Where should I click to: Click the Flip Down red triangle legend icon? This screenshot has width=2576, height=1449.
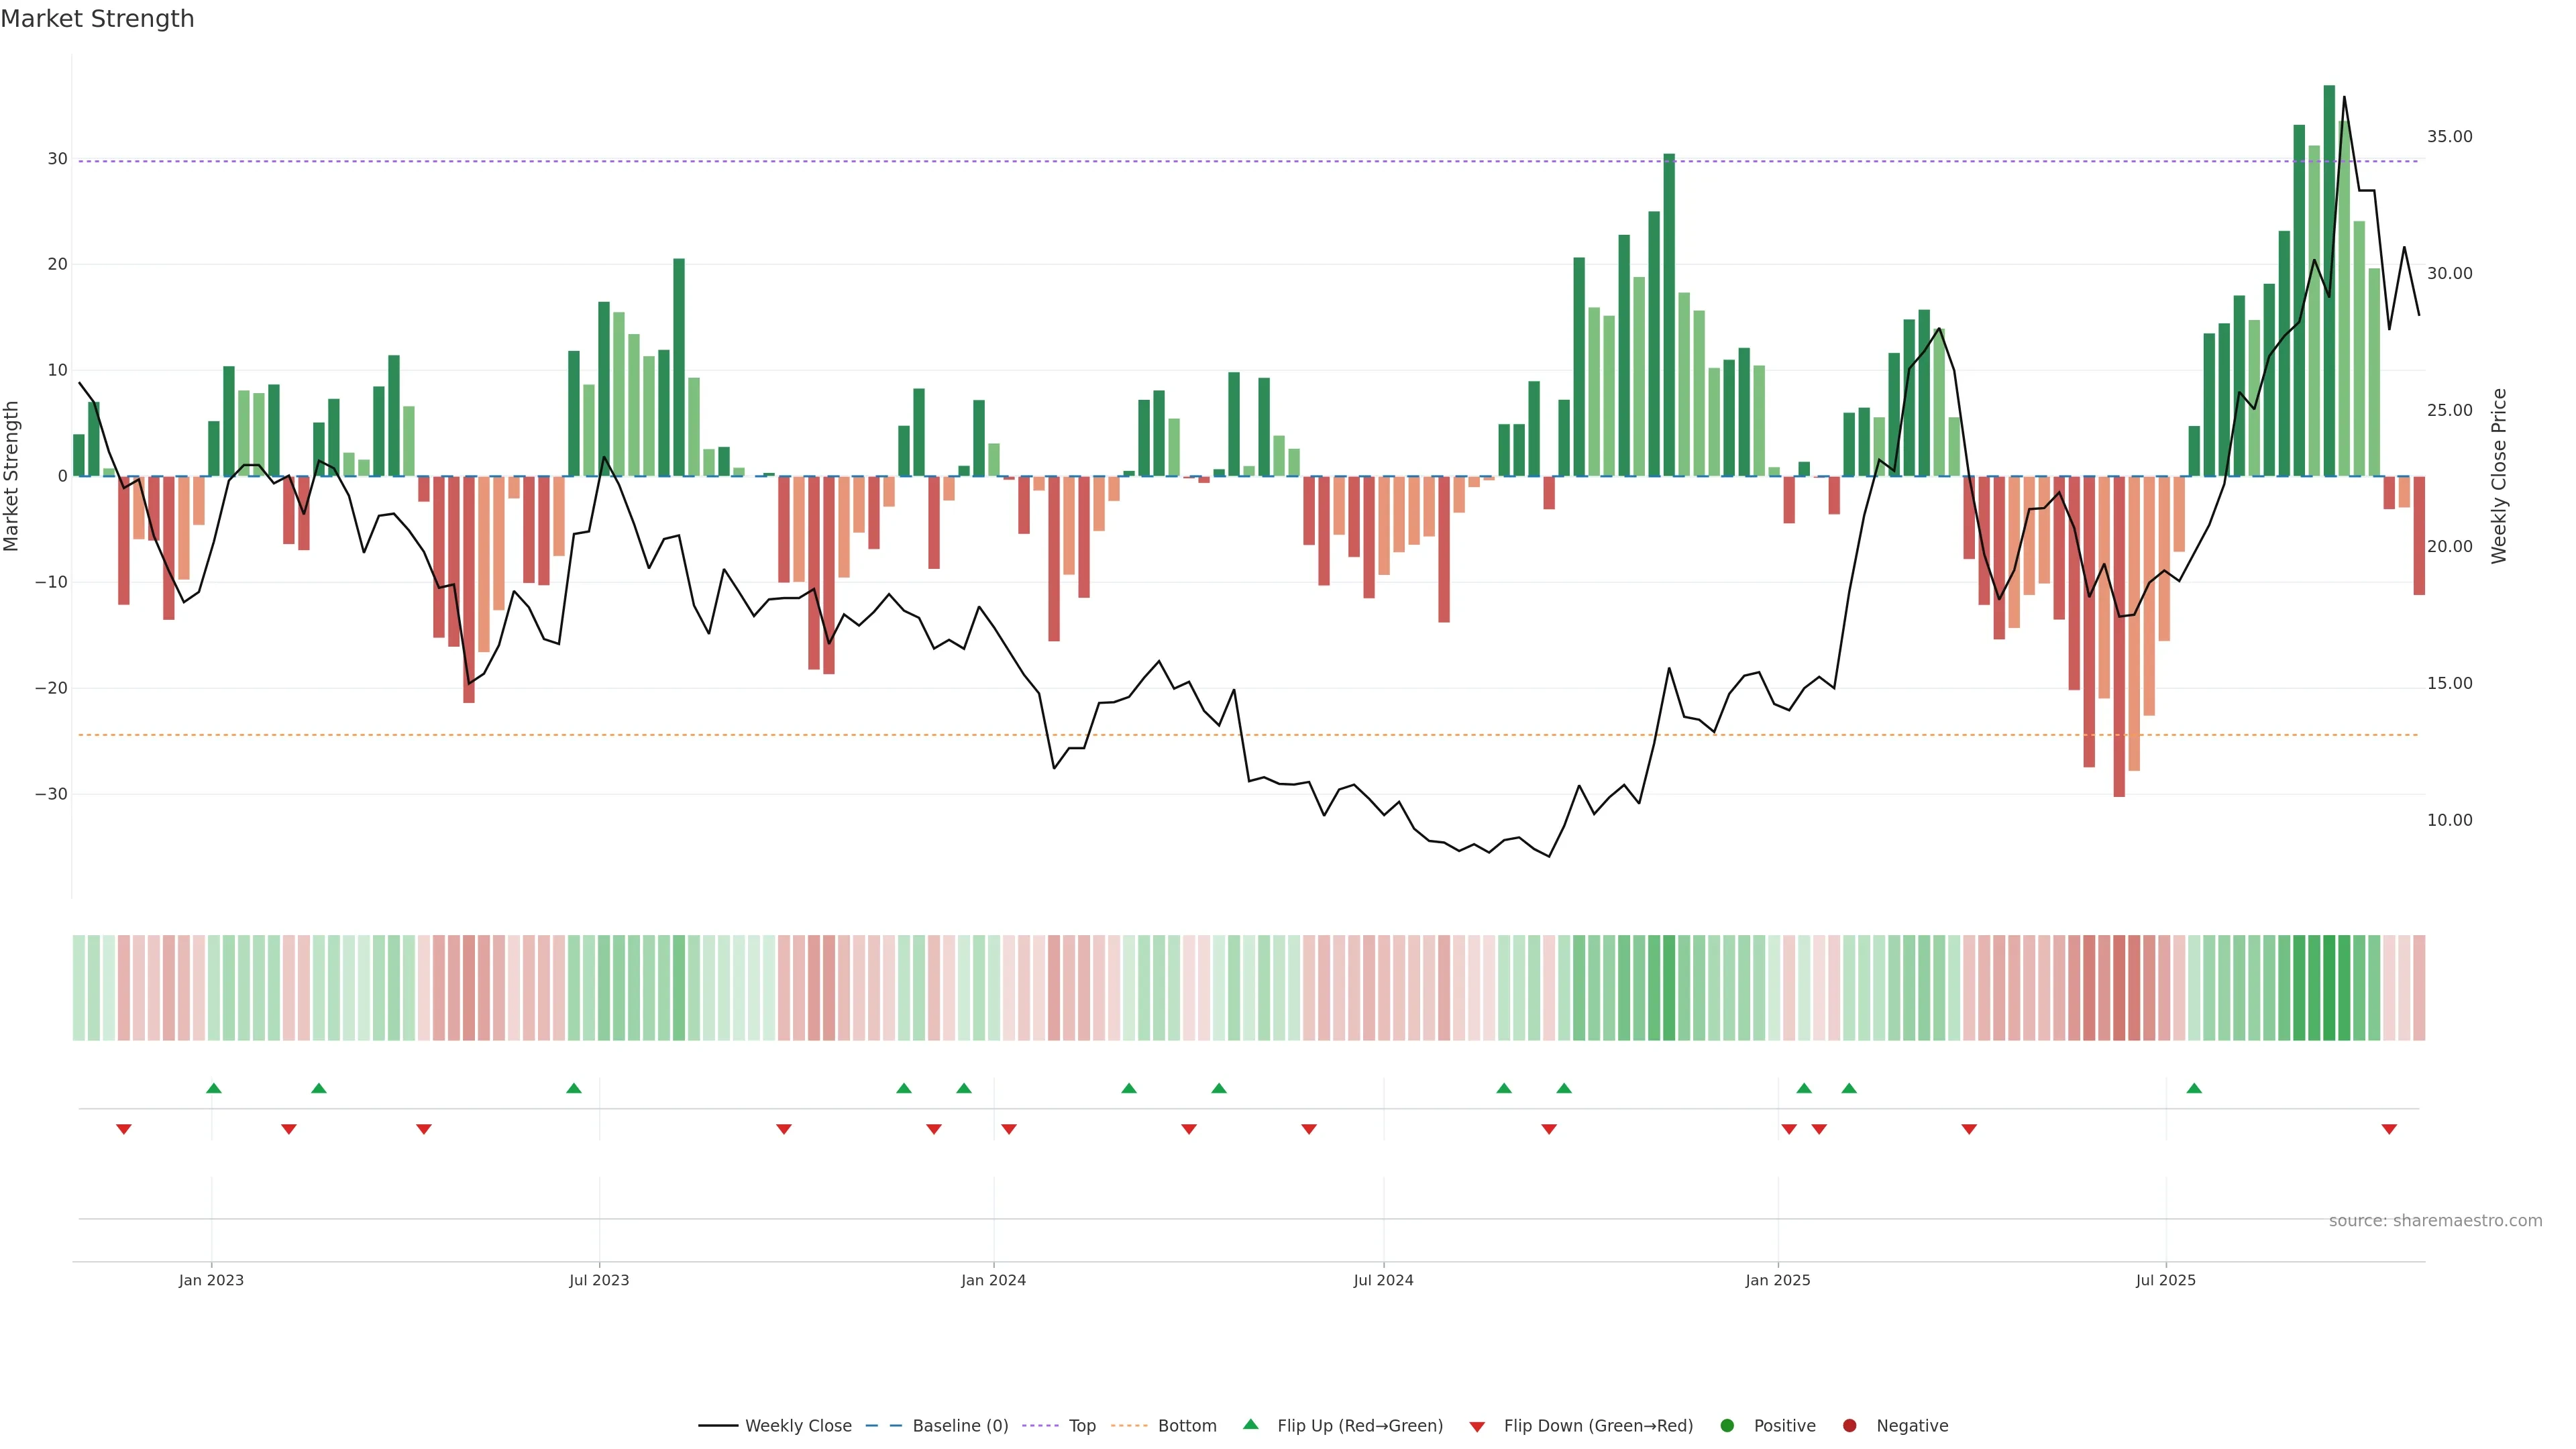1477,1427
